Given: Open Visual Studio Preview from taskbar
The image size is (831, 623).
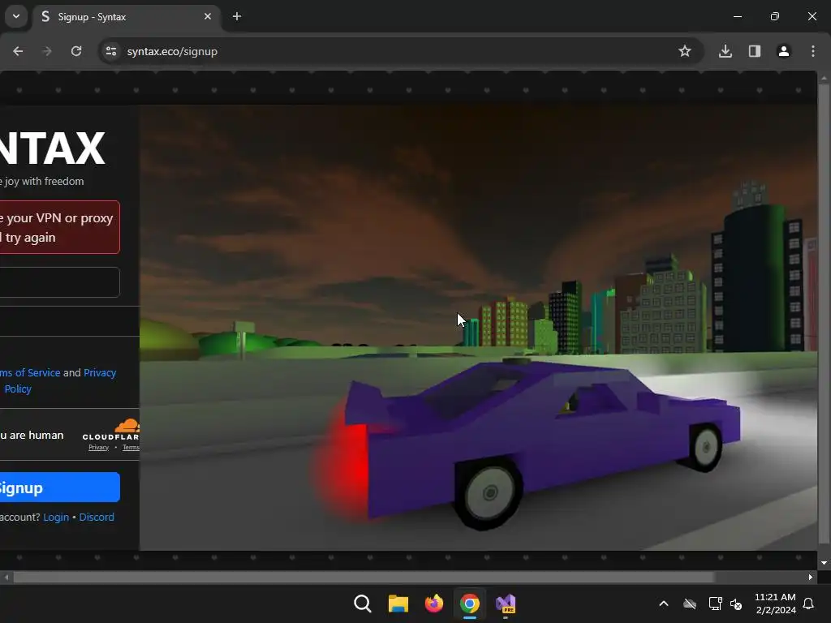Looking at the screenshot, I should (x=506, y=604).
